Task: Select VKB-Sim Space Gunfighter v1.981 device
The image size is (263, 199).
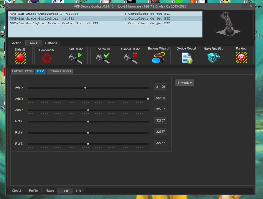Action: tap(105, 18)
